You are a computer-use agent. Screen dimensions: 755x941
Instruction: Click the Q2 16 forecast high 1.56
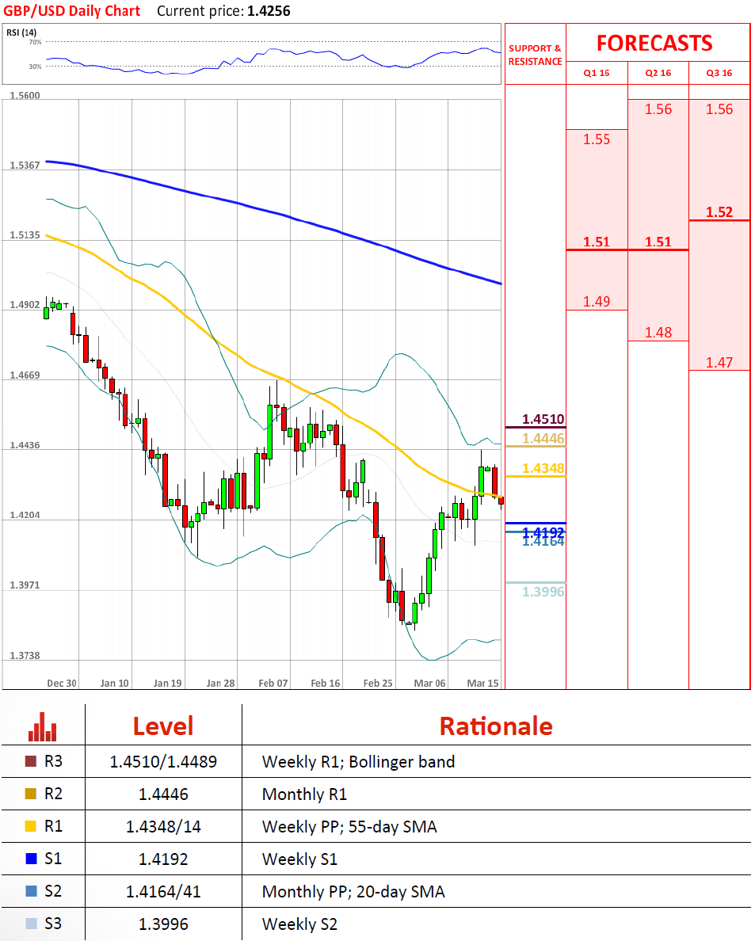point(658,109)
